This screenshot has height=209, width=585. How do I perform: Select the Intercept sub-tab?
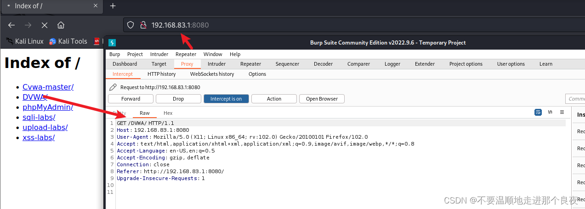pyautogui.click(x=123, y=74)
